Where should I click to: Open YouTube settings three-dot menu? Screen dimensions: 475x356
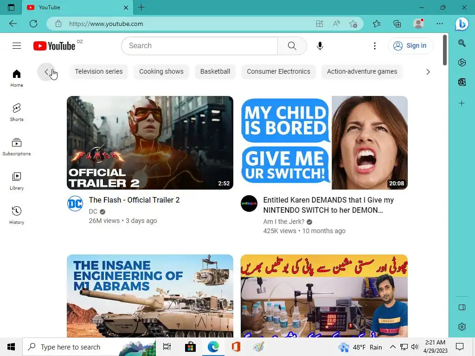[x=375, y=46]
